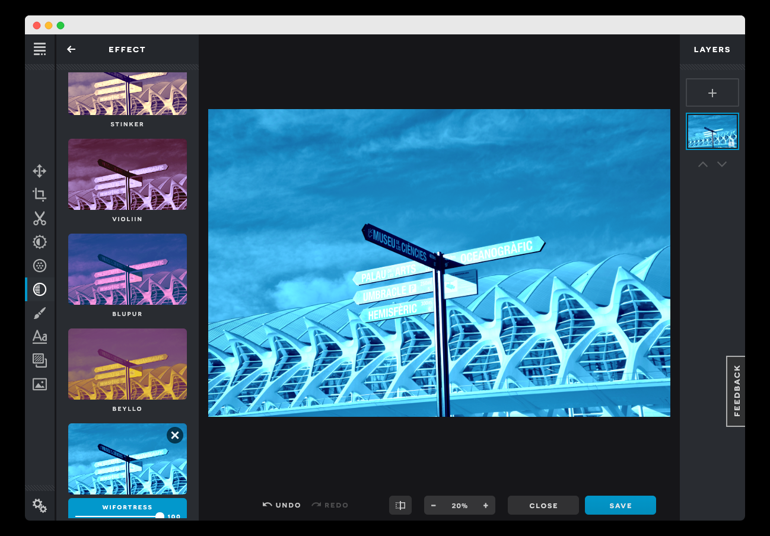Select the Cutout scissors tool

point(40,218)
